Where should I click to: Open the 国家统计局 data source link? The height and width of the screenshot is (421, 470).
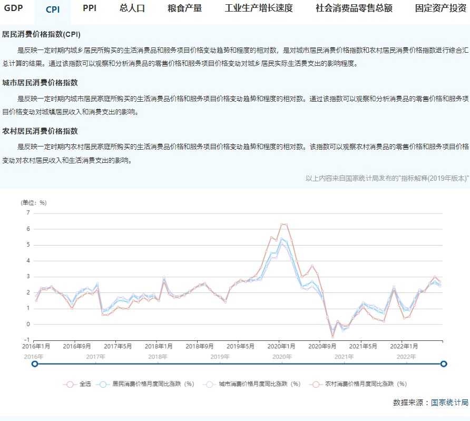coord(449,403)
